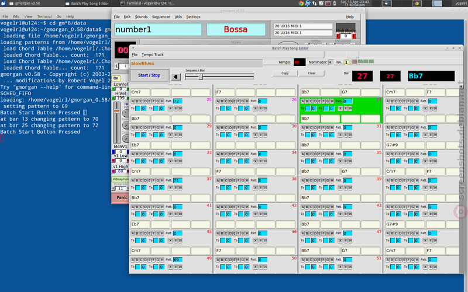Click the network transfer arrows tray icon
This screenshot has height=292, width=468.
coord(315,4)
